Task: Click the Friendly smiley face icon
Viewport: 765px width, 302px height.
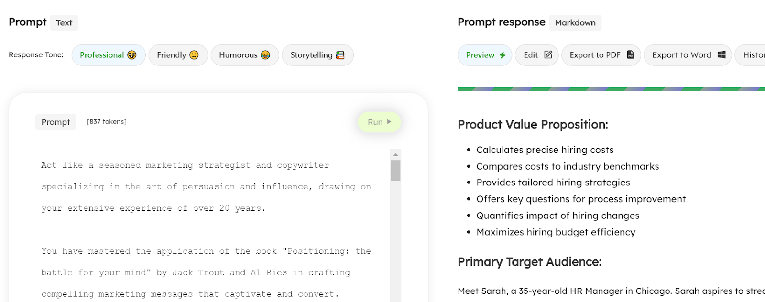Action: coord(194,55)
